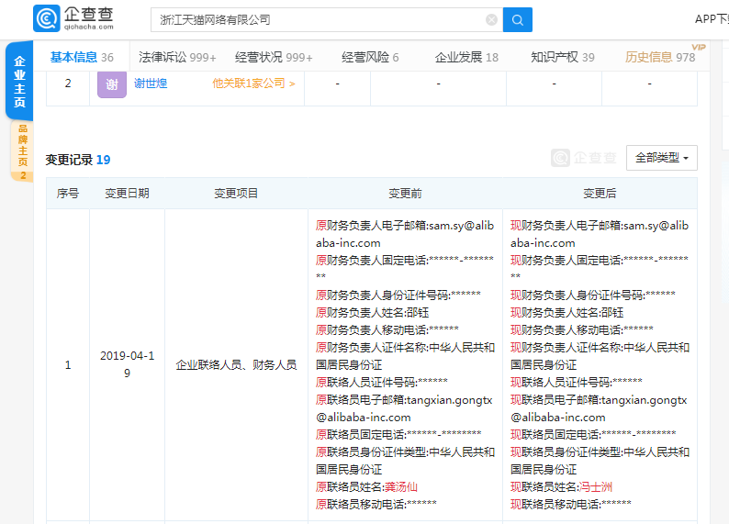Clear the search box text
The width and height of the screenshot is (729, 524).
(491, 19)
